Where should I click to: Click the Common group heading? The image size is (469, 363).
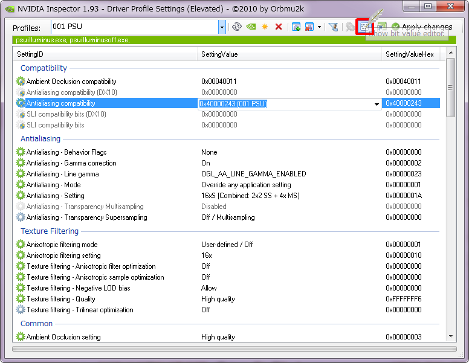[x=36, y=324]
